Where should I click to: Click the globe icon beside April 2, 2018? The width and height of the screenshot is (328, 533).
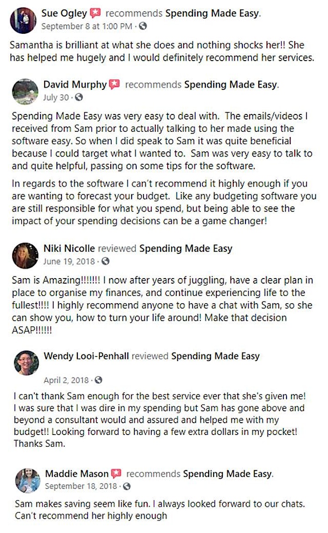point(98,380)
